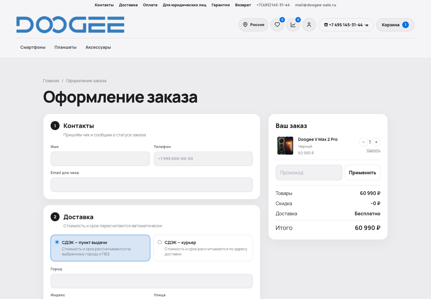Open the user account icon
This screenshot has width=431, height=299.
pyautogui.click(x=309, y=25)
